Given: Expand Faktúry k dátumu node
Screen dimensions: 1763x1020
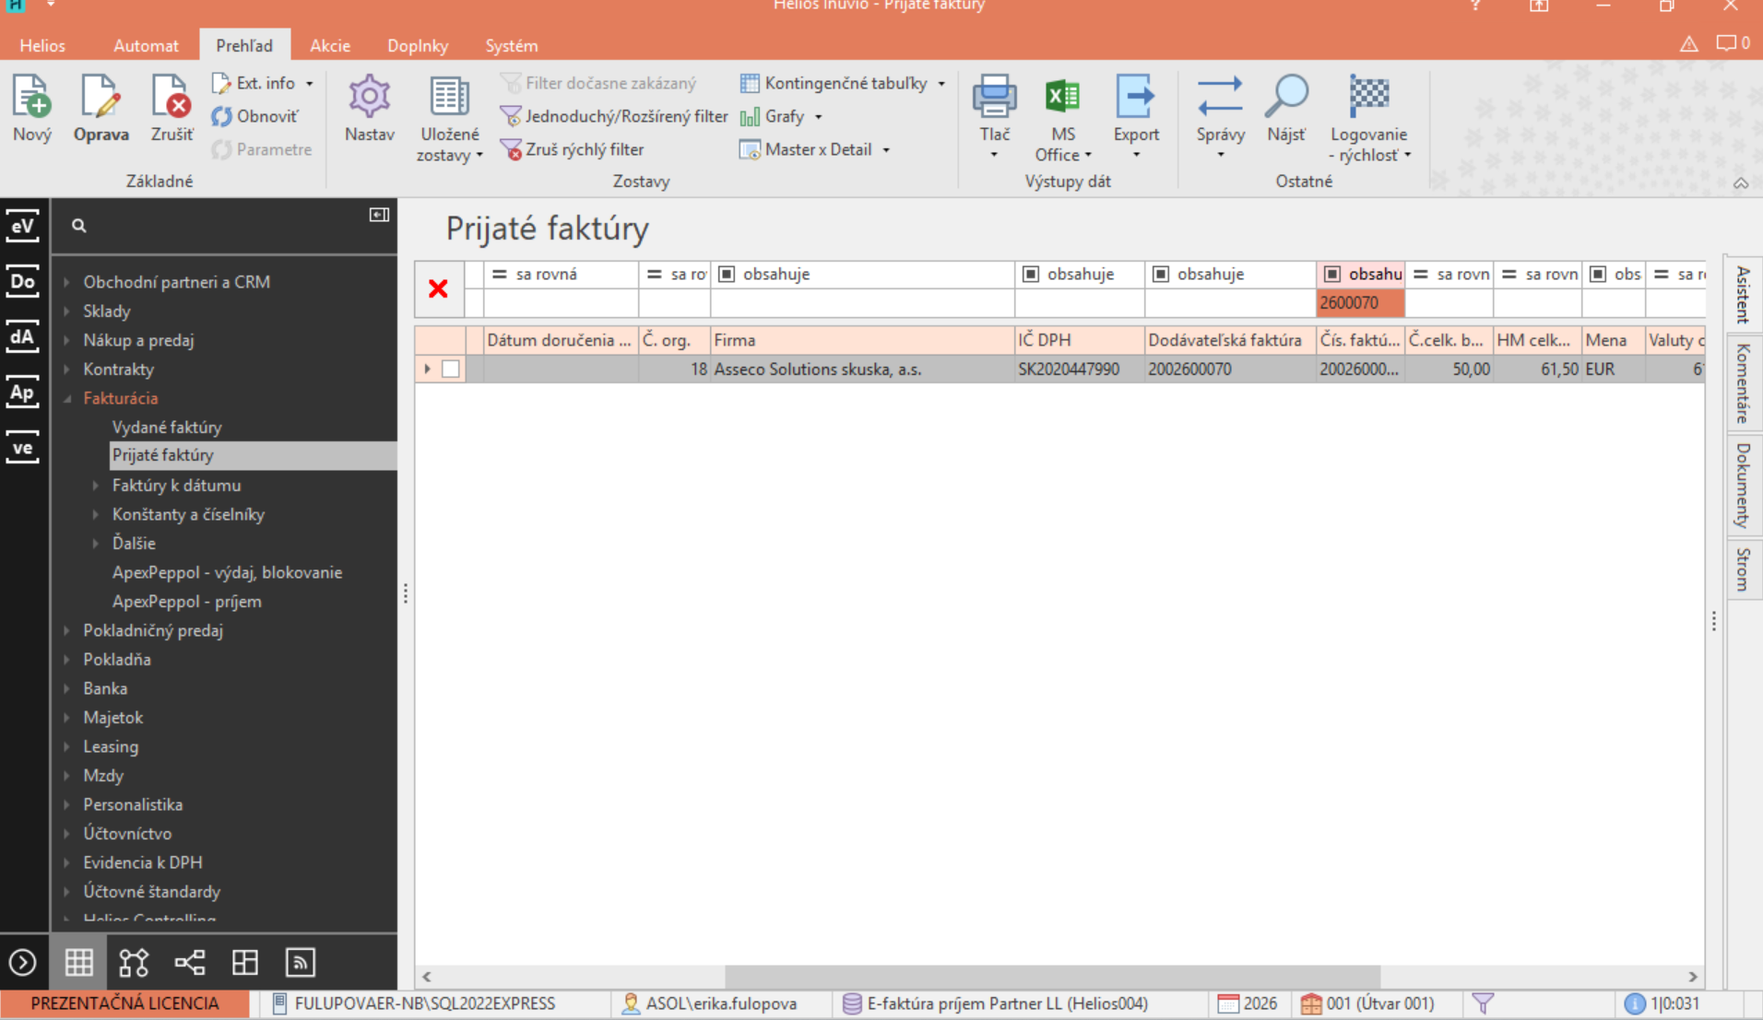Looking at the screenshot, I should pos(95,486).
